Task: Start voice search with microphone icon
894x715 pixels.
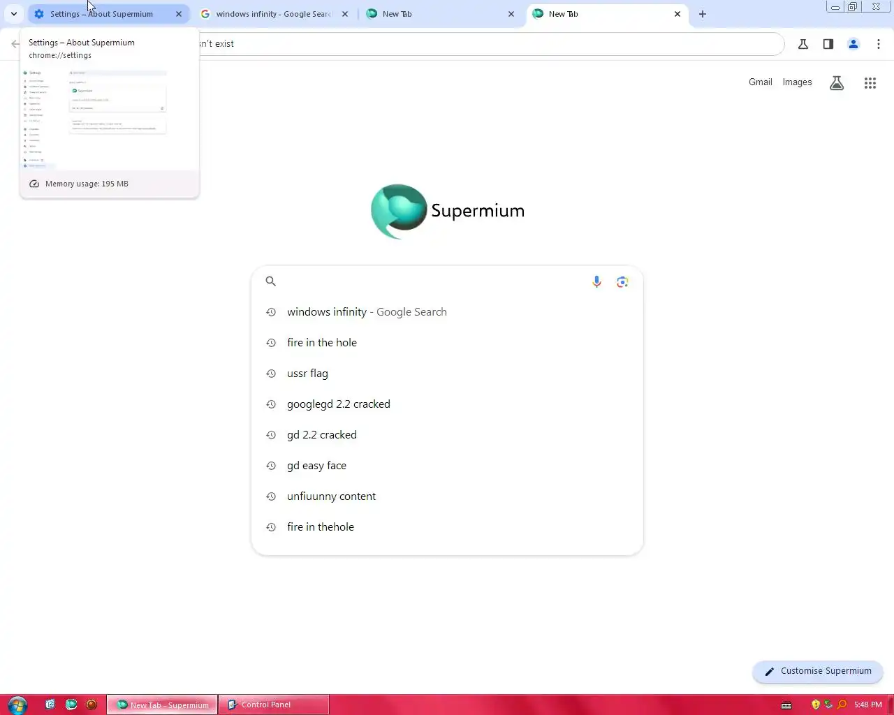Action: (596, 281)
